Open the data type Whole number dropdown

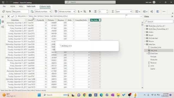(43, 11)
